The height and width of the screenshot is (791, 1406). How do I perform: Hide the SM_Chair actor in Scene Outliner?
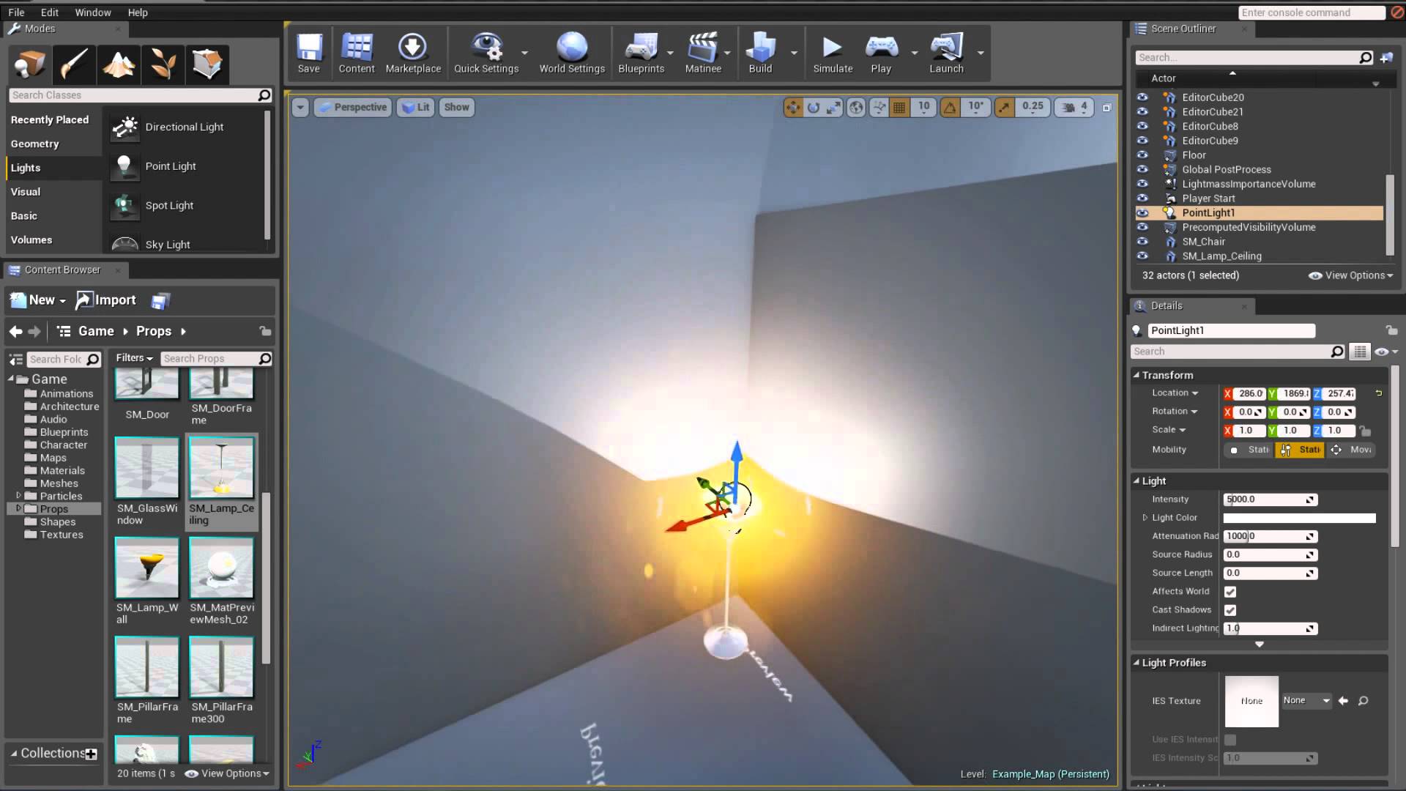[1143, 242]
